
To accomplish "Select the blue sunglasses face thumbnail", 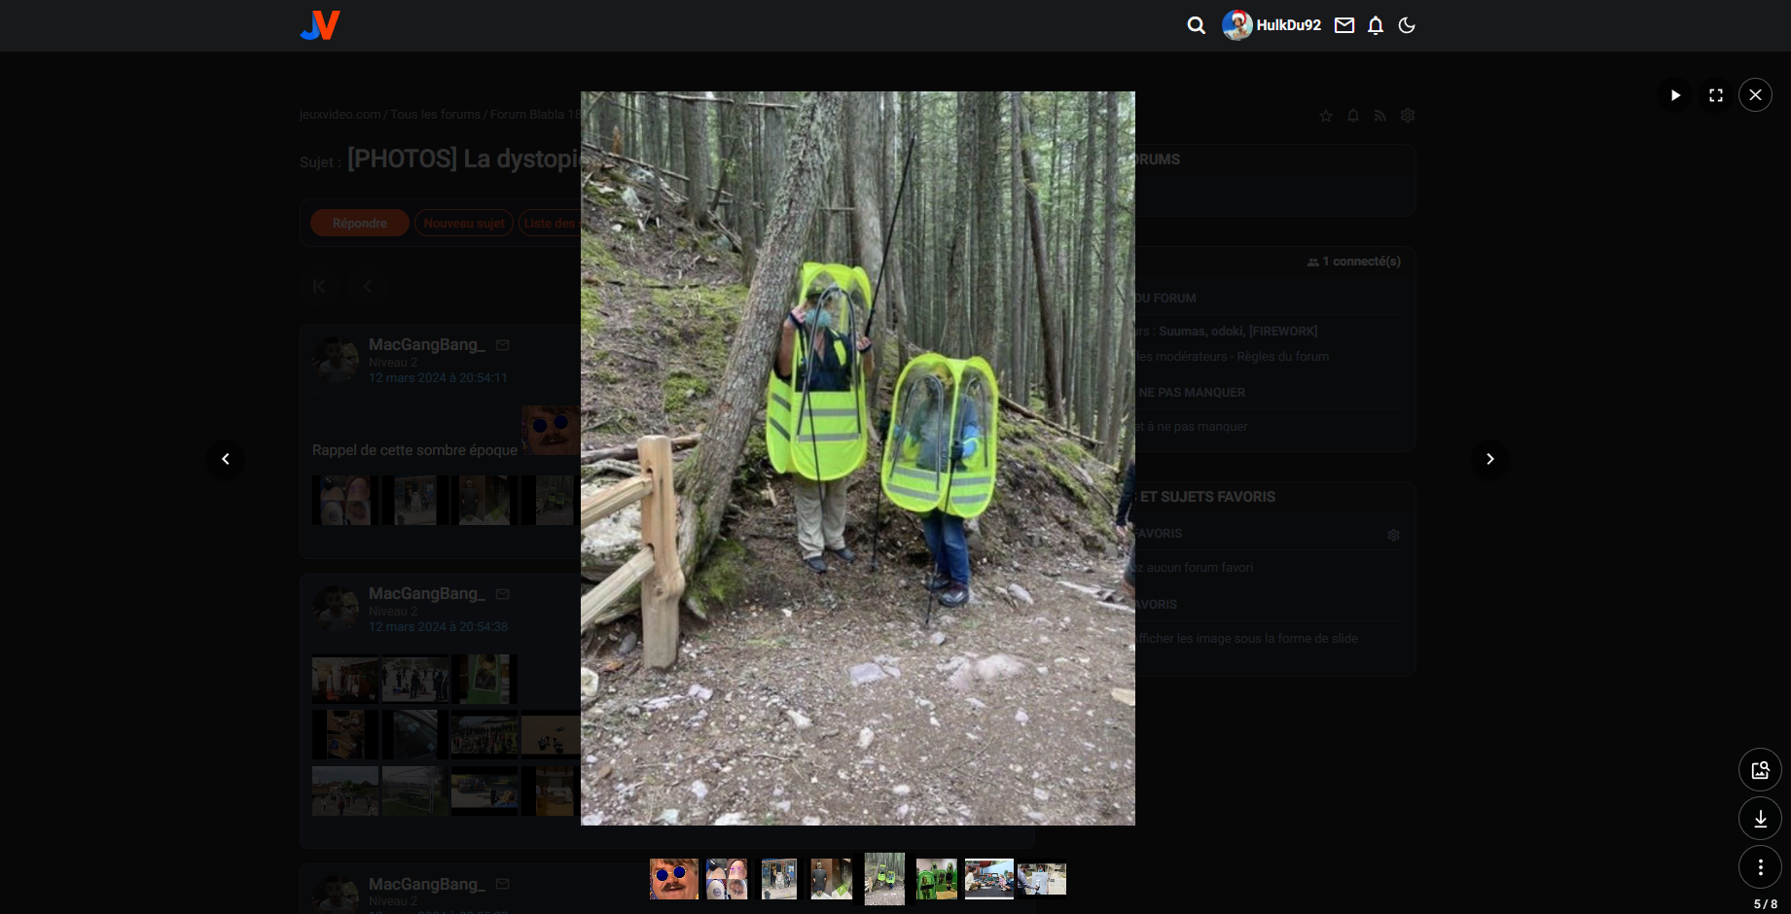I will [673, 879].
